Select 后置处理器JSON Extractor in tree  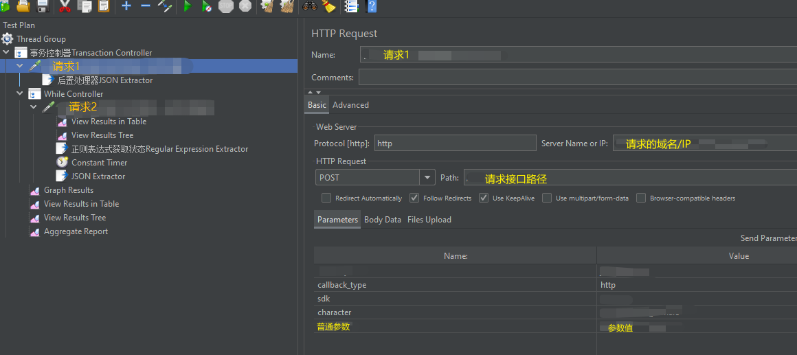click(105, 80)
